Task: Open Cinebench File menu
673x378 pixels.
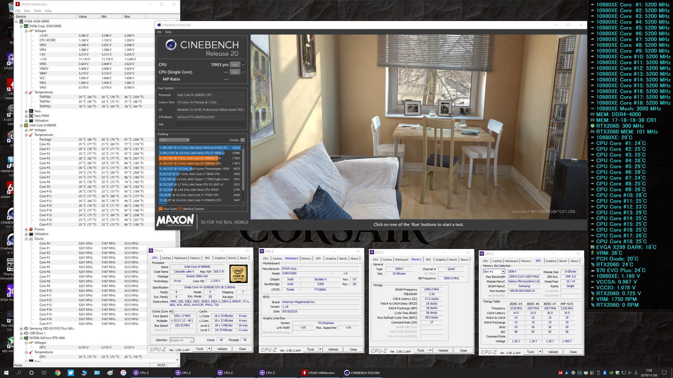Action: coord(159,32)
